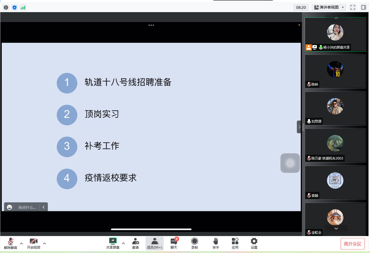Open 演讲者视图 view dropdown
370x253 pixels.
tap(329, 7)
